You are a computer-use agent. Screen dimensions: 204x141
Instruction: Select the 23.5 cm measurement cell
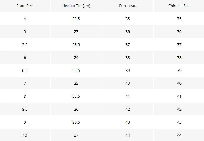[x=76, y=45]
